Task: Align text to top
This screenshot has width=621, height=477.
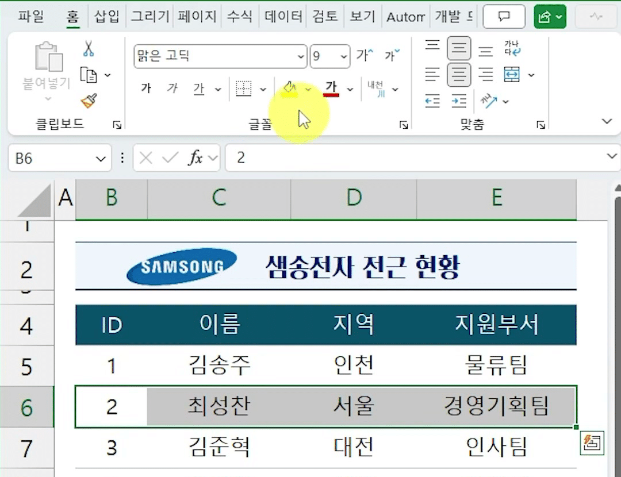Action: pyautogui.click(x=432, y=44)
